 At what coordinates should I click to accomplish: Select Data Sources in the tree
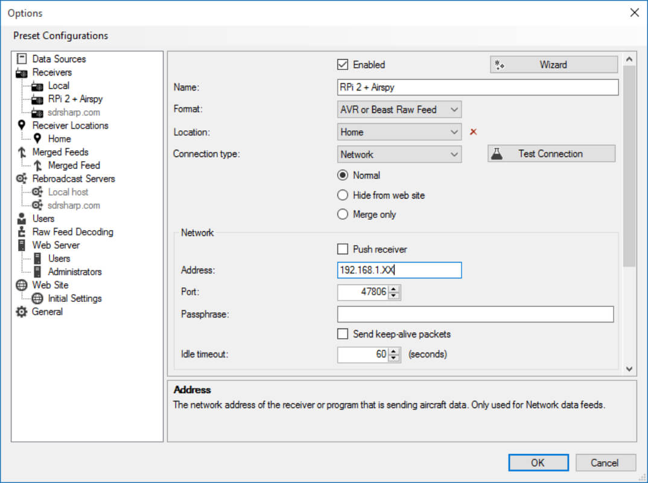(x=59, y=59)
